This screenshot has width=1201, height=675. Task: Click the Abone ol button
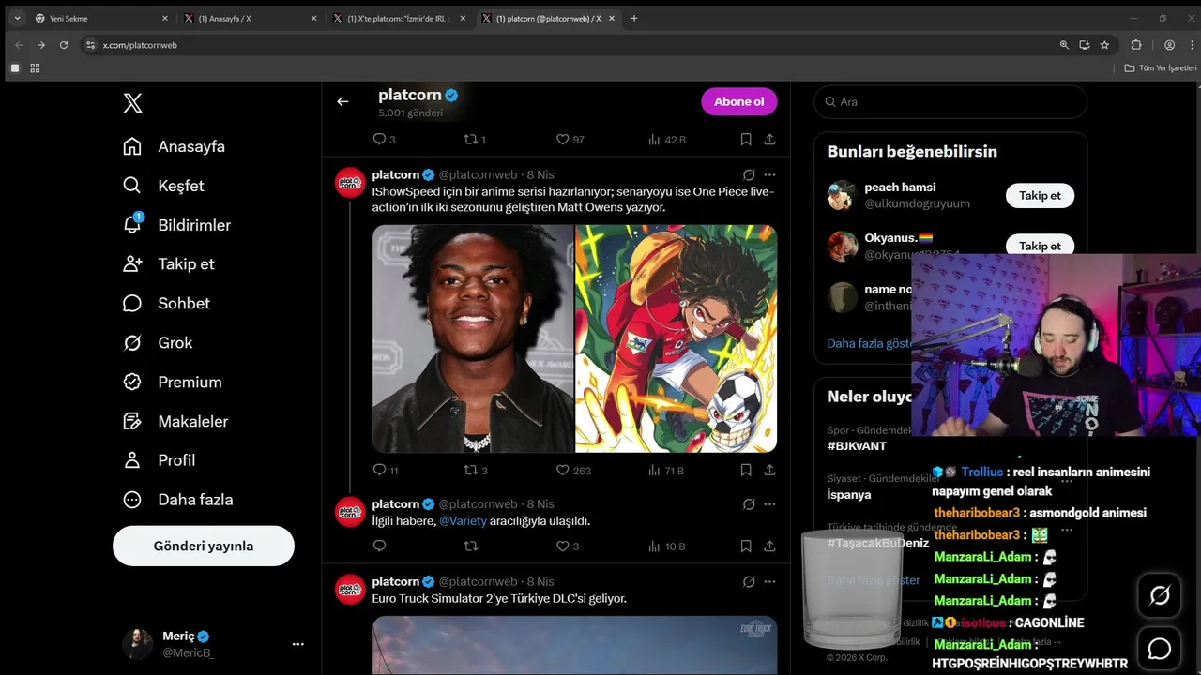click(x=739, y=101)
